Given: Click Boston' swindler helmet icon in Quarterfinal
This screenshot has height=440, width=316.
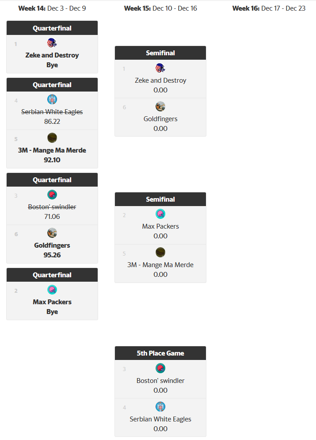Looking at the screenshot, I should point(52,195).
